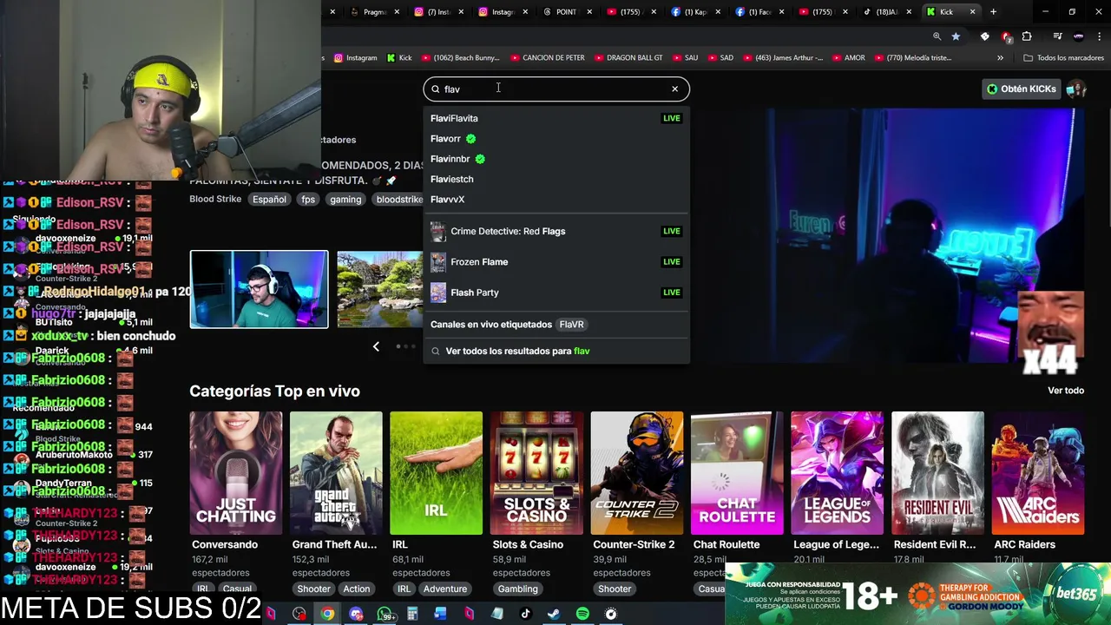Open Discord from the taskbar

click(x=356, y=615)
